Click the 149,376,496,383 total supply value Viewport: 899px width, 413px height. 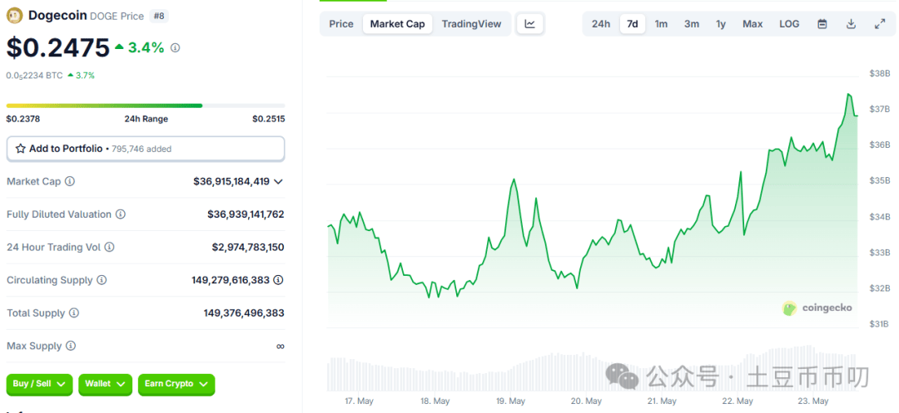(x=244, y=313)
